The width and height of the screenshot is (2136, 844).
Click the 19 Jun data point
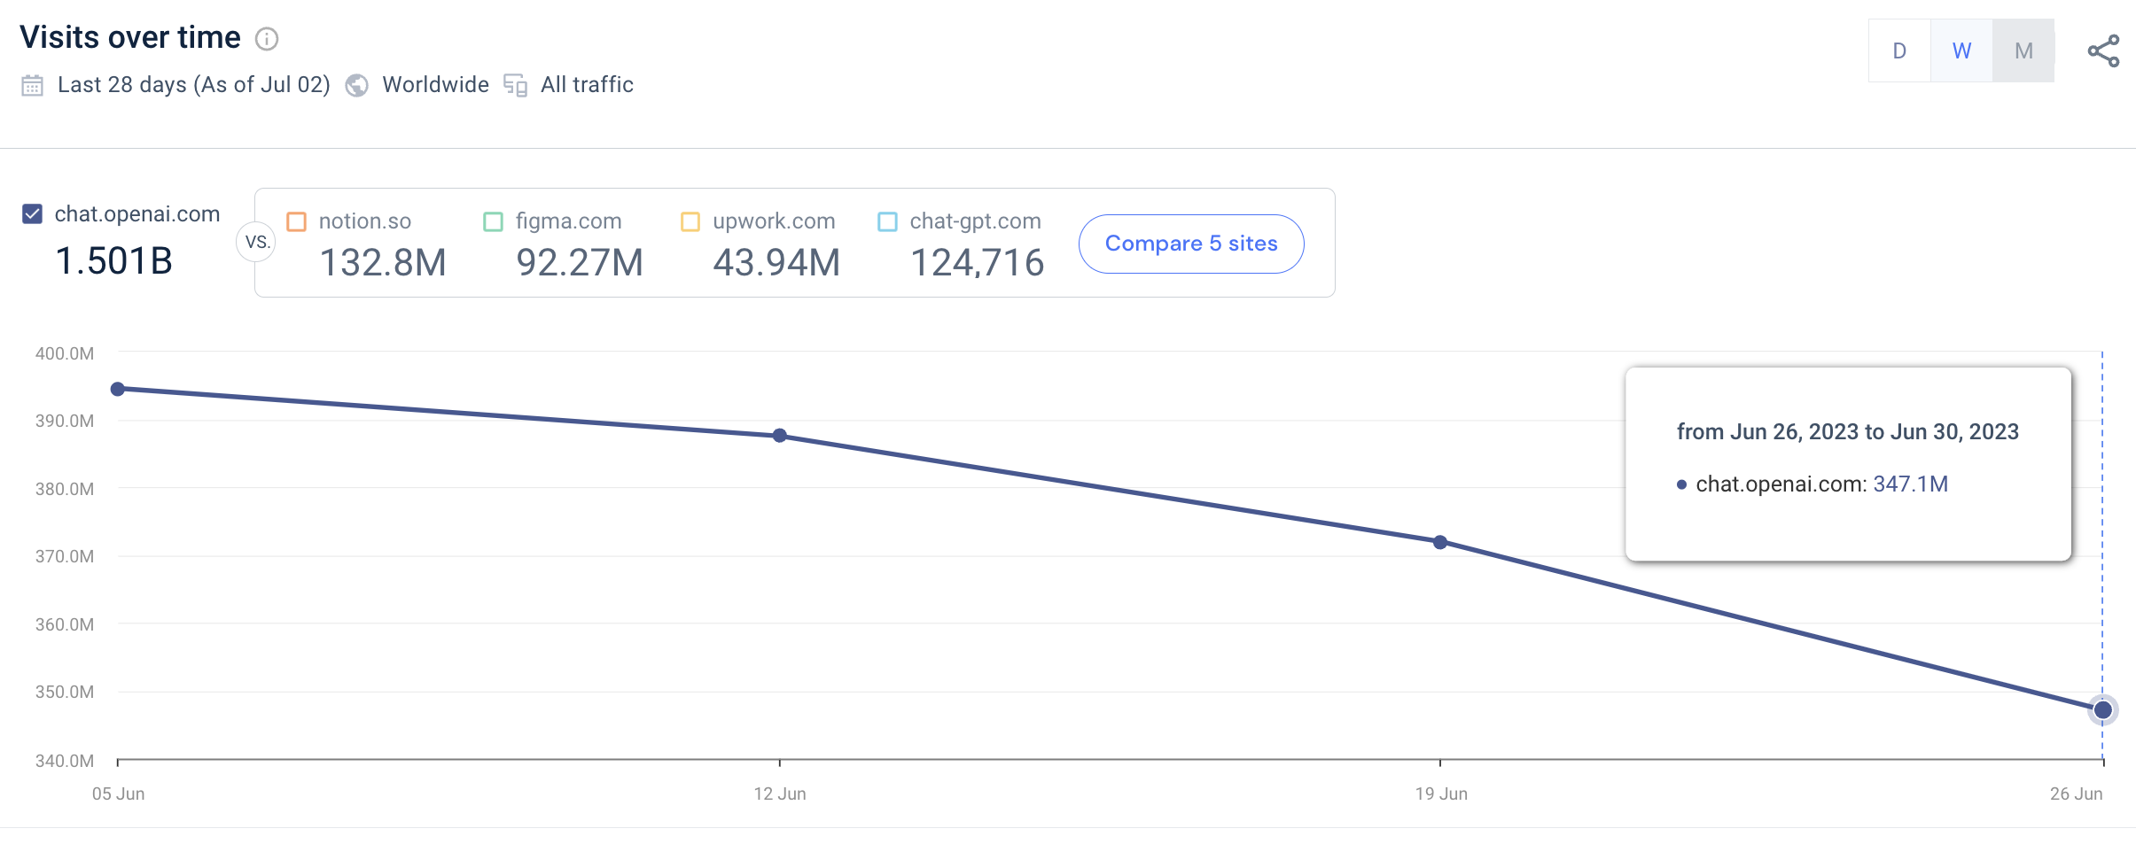[x=1440, y=542]
